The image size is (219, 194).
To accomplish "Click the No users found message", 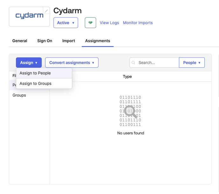I will (131, 133).
